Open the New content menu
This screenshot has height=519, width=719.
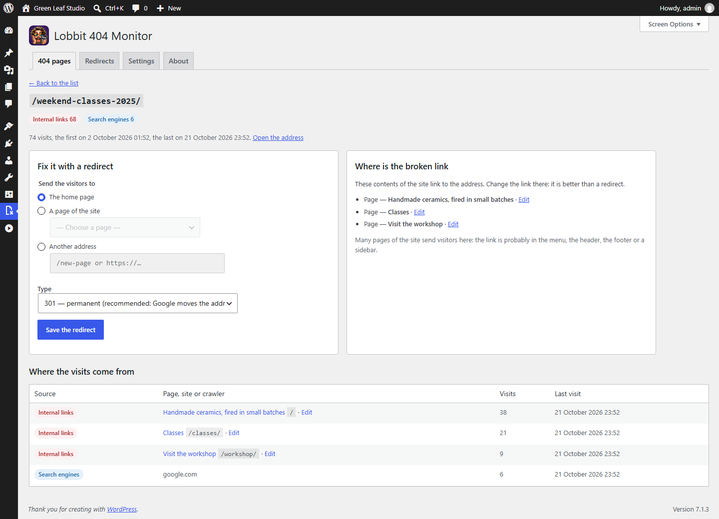point(169,8)
